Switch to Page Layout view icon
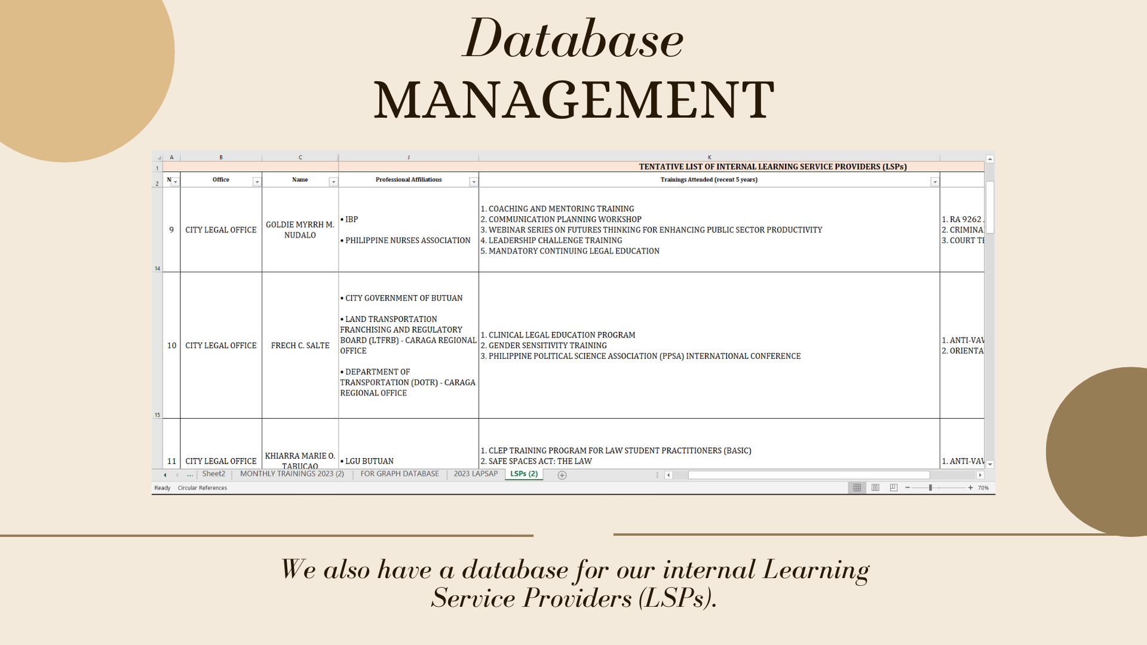Image resolution: width=1147 pixels, height=645 pixels. point(875,488)
